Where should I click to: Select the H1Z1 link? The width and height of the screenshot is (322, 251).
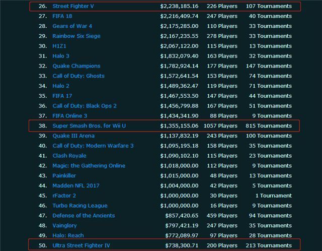click(x=59, y=46)
